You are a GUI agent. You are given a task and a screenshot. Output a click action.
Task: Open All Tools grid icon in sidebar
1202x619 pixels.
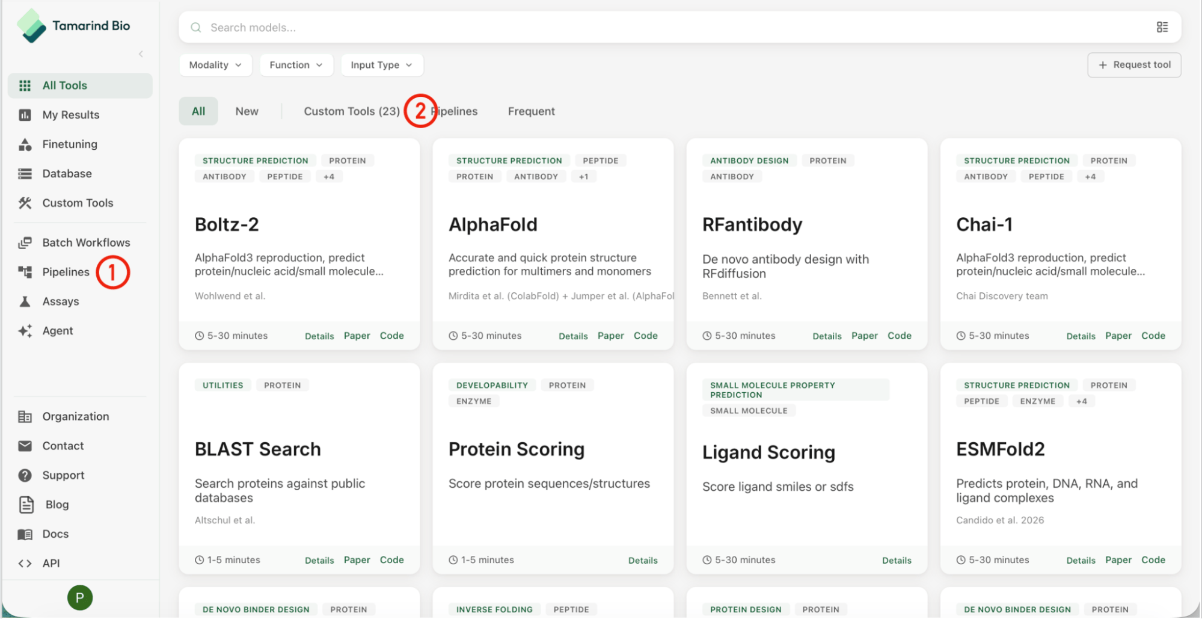(x=25, y=85)
